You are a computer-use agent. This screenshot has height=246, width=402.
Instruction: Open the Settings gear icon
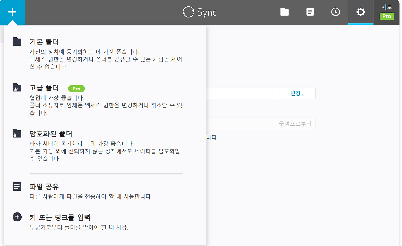(361, 12)
